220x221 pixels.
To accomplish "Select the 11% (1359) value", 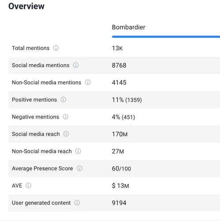I will click(127, 100).
